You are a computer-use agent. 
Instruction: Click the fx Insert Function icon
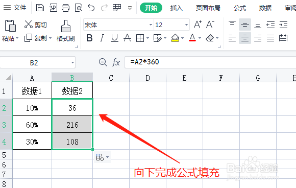coord(116,62)
